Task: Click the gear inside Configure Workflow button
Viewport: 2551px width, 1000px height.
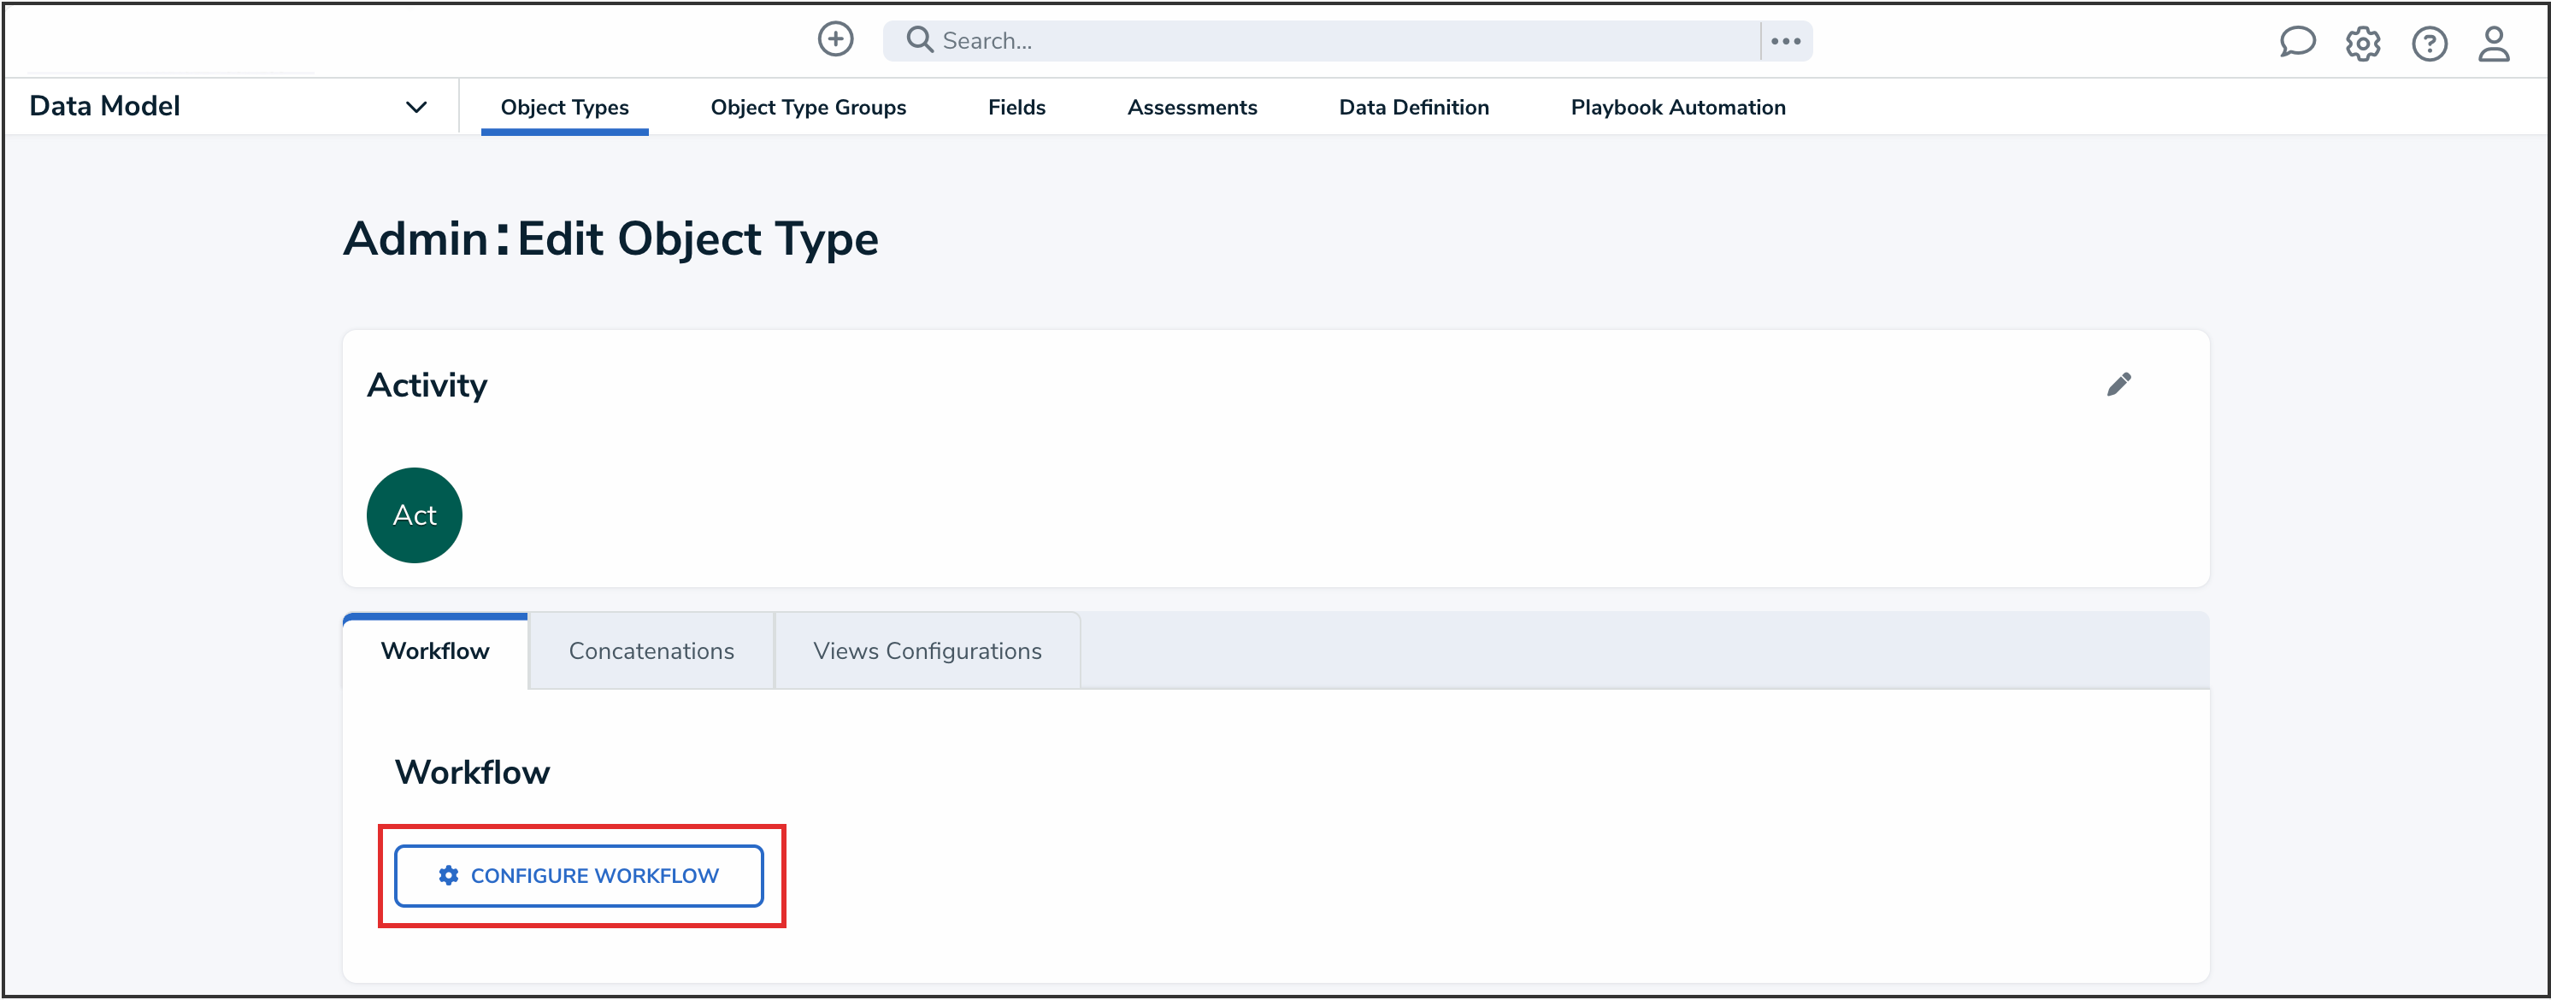Action: 448,875
